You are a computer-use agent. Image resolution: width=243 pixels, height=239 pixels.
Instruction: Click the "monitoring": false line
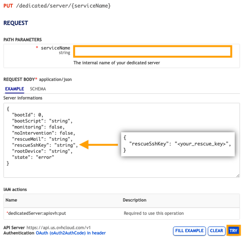[x=38, y=127]
